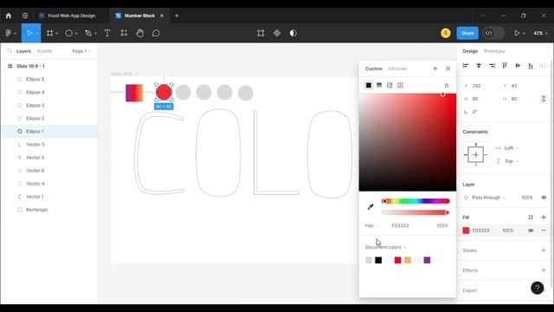Select the Text tool
The image size is (554, 312).
(x=107, y=33)
